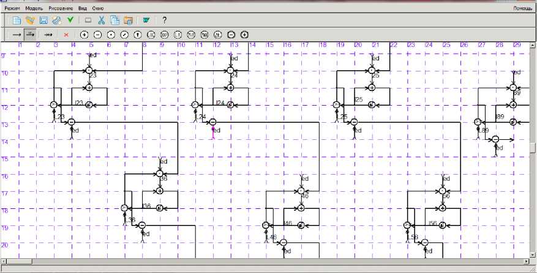Select the circled dot multiplication block tool
This screenshot has width=537, height=273.
(x=111, y=34)
